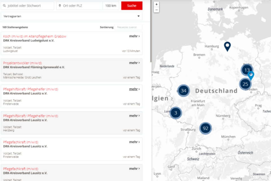Open the Sortierung 'Neueste zuerst' dropdown

tap(128, 27)
